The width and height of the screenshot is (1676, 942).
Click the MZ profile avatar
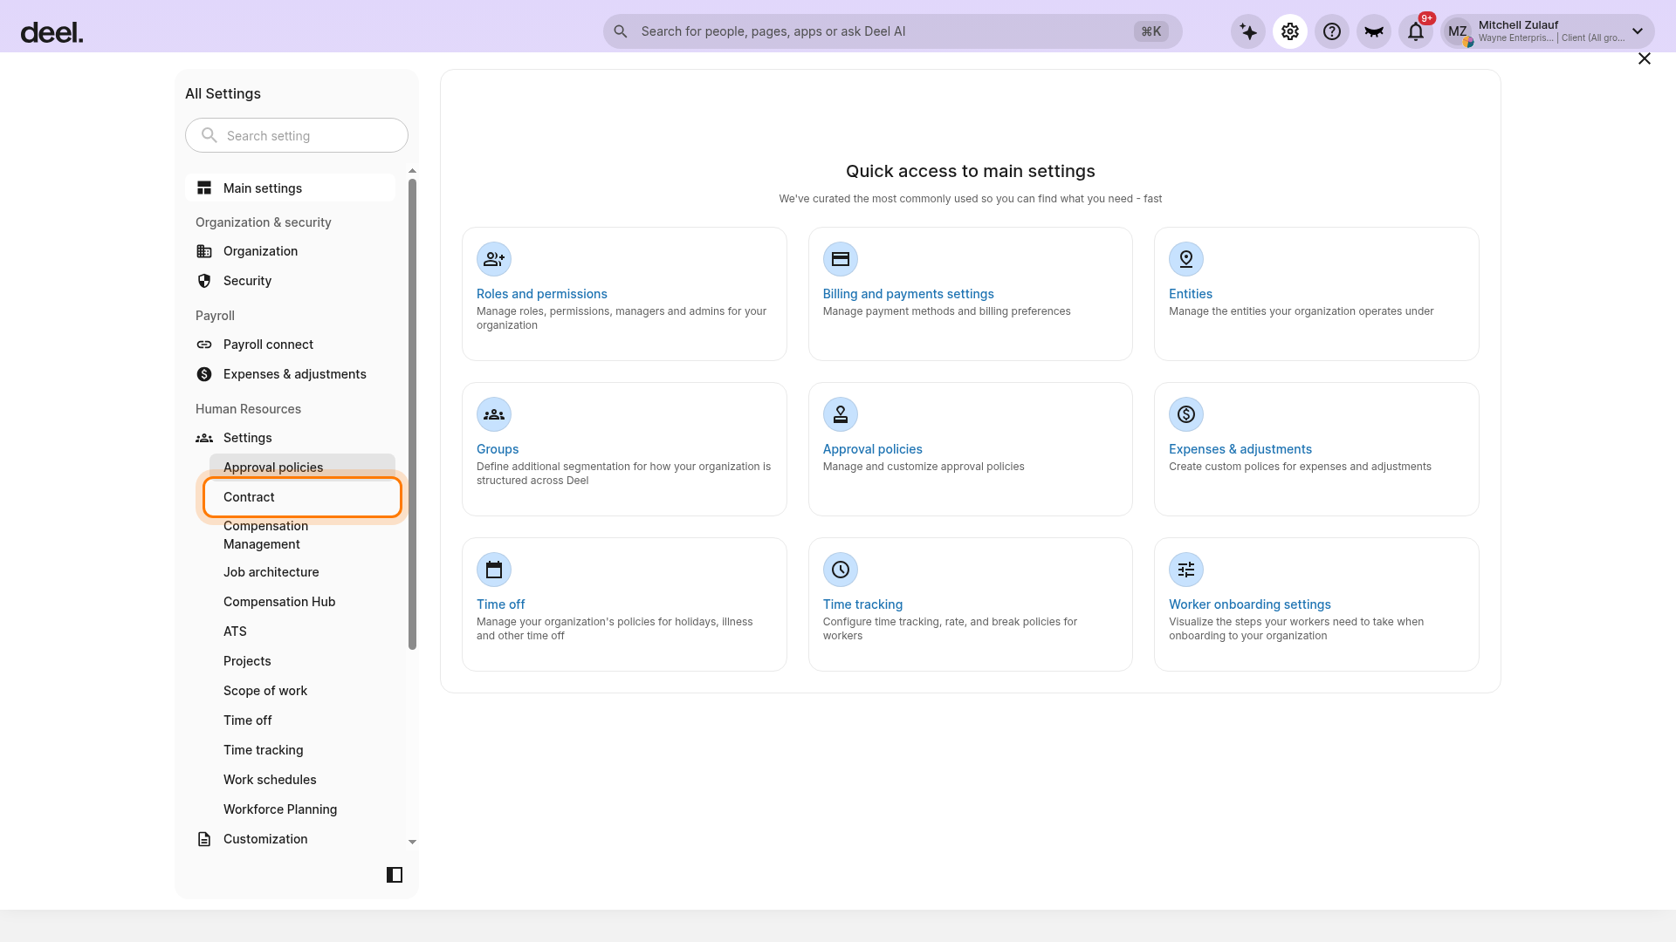[x=1458, y=32]
